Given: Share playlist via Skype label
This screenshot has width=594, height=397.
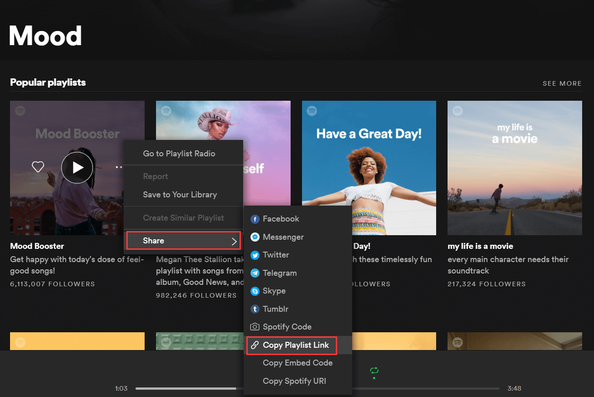Looking at the screenshot, I should tap(274, 291).
